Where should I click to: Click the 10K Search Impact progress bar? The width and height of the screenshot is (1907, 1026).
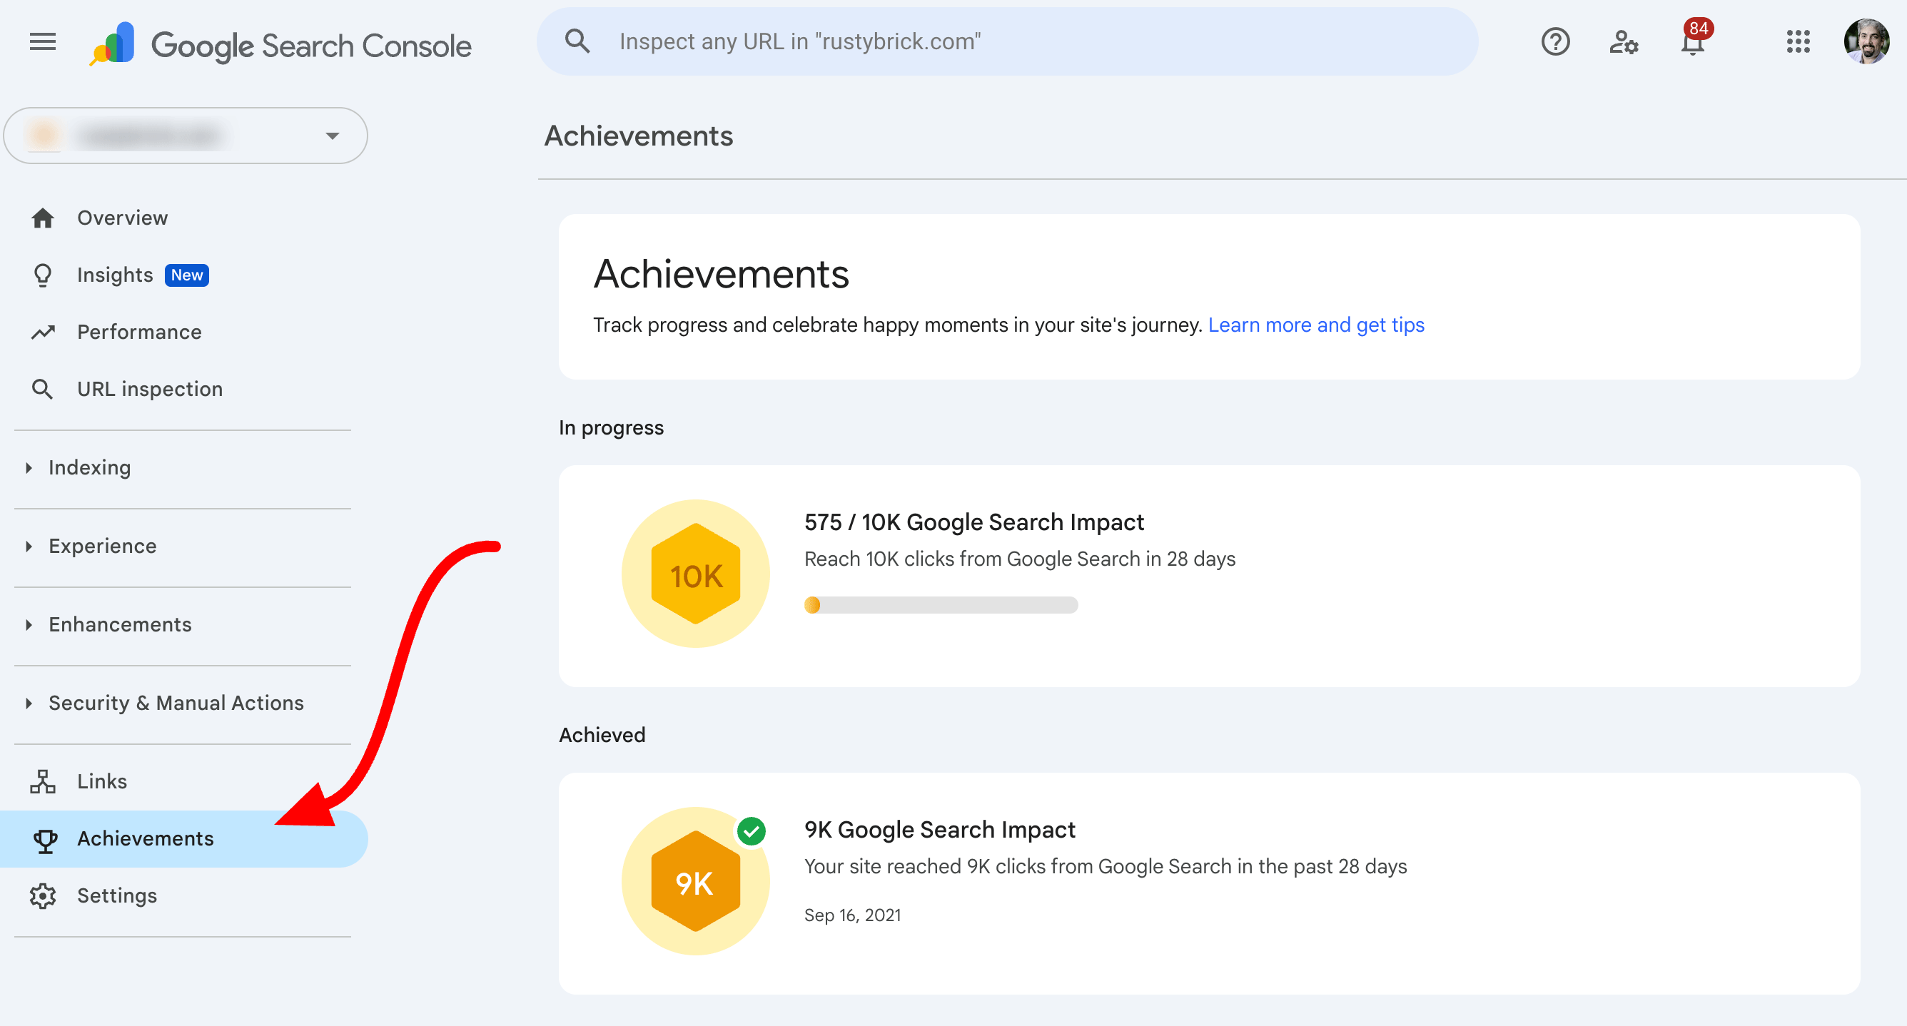(941, 605)
